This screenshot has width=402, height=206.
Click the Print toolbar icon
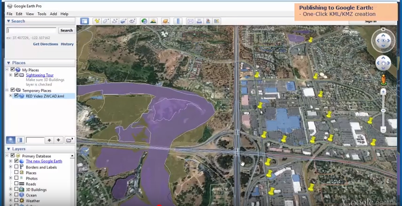(x=199, y=21)
